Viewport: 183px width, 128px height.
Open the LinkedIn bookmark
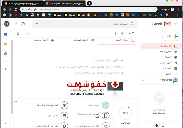pyautogui.click(x=27, y=15)
